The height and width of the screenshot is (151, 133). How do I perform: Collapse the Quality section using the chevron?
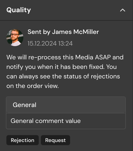coord(123,10)
